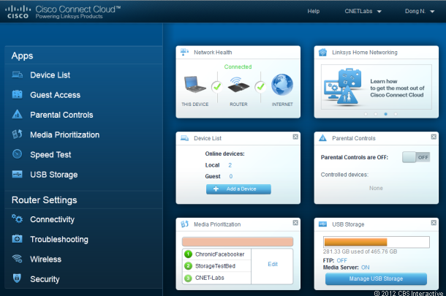Select StorageTestBed priority item
This screenshot has height=296, width=446.
click(x=216, y=266)
